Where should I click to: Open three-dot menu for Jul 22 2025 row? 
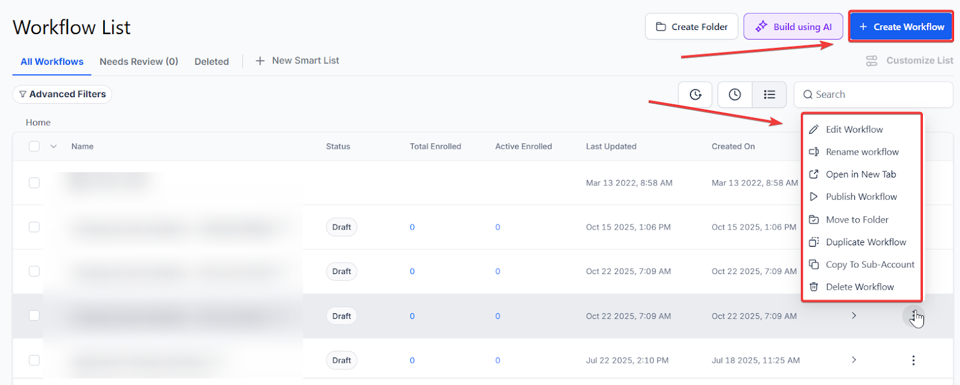pos(913,360)
